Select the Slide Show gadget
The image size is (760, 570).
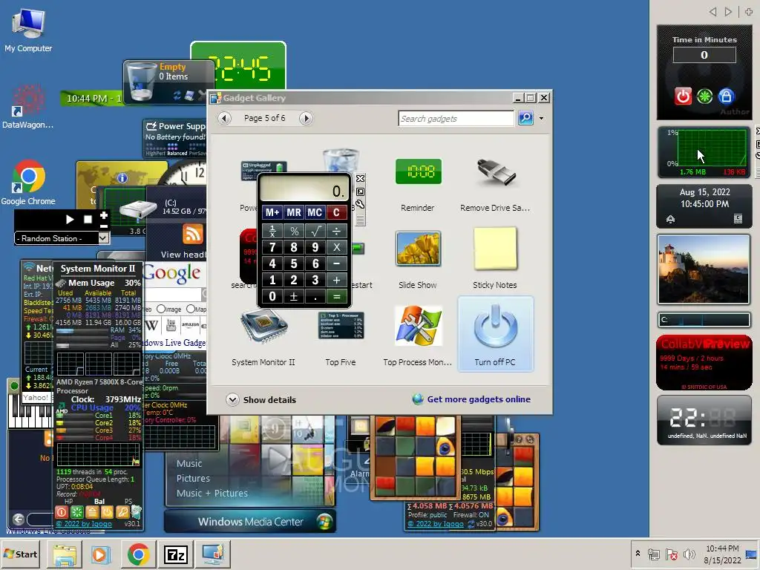(x=418, y=258)
